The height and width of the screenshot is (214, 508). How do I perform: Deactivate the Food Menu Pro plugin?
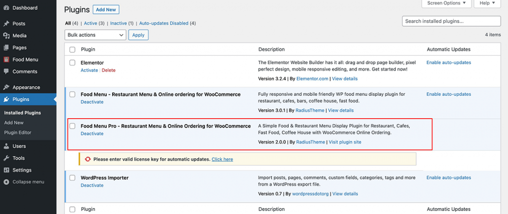coord(92,133)
